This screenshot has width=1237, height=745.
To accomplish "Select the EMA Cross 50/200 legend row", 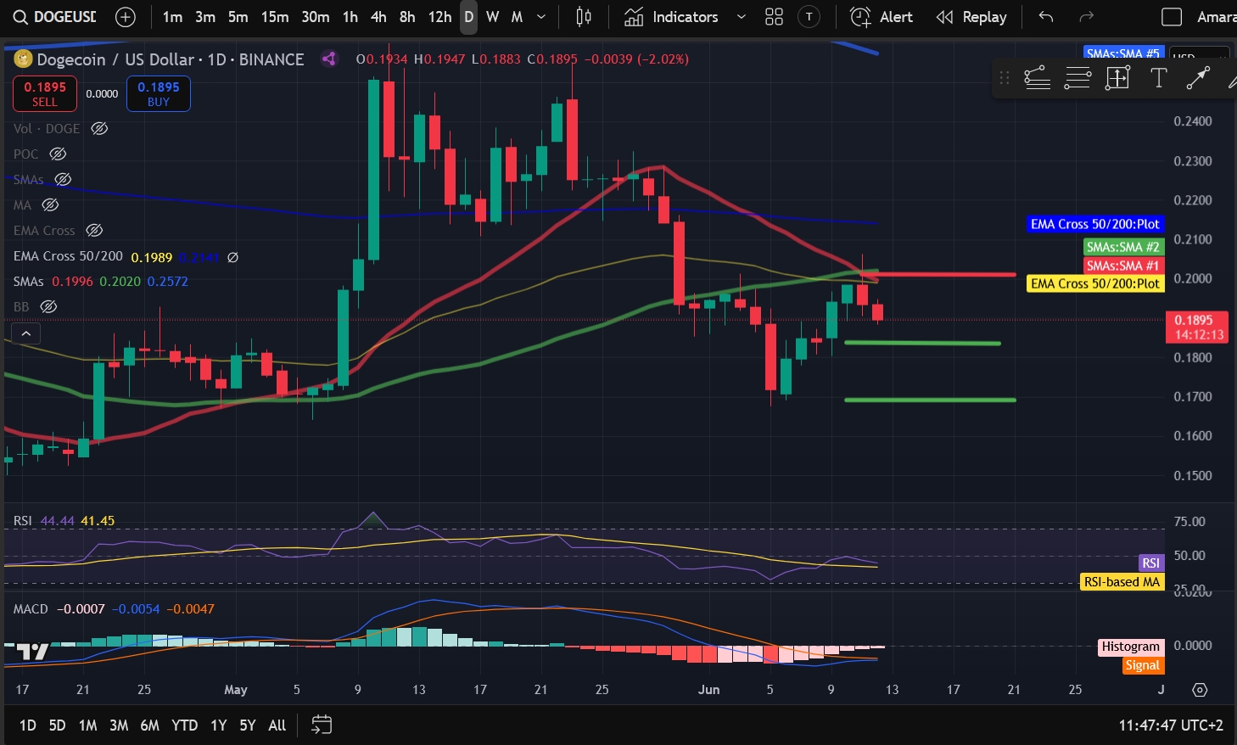I will pyautogui.click(x=126, y=256).
